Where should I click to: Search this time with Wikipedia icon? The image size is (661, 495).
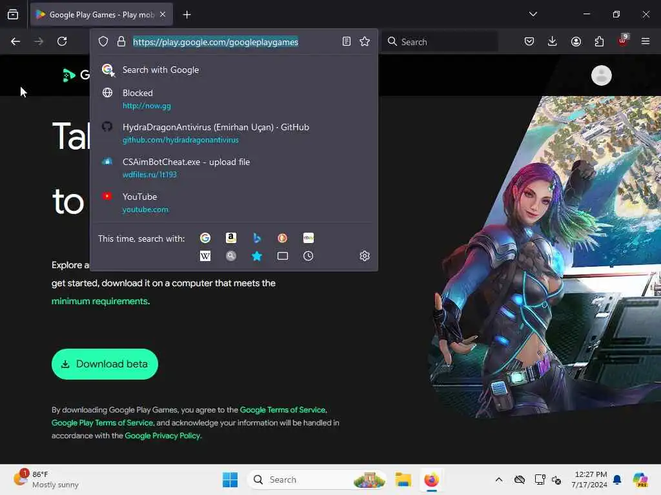click(205, 257)
